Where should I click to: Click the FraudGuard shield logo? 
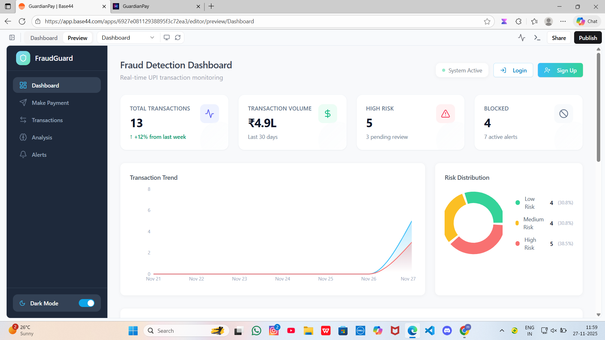click(23, 58)
